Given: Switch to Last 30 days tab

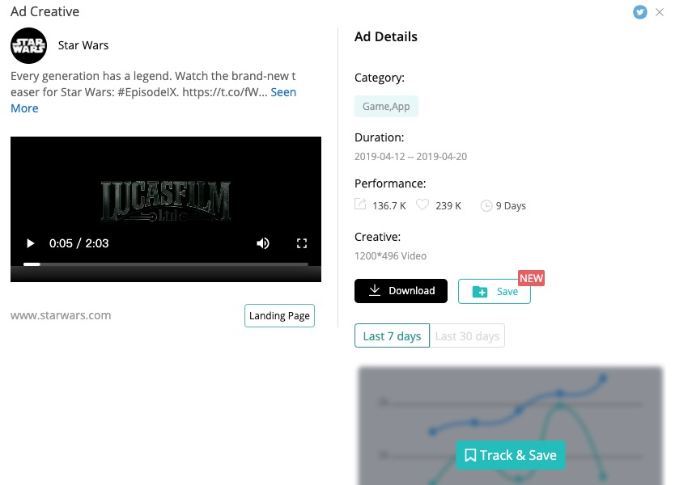Looking at the screenshot, I should pos(467,335).
